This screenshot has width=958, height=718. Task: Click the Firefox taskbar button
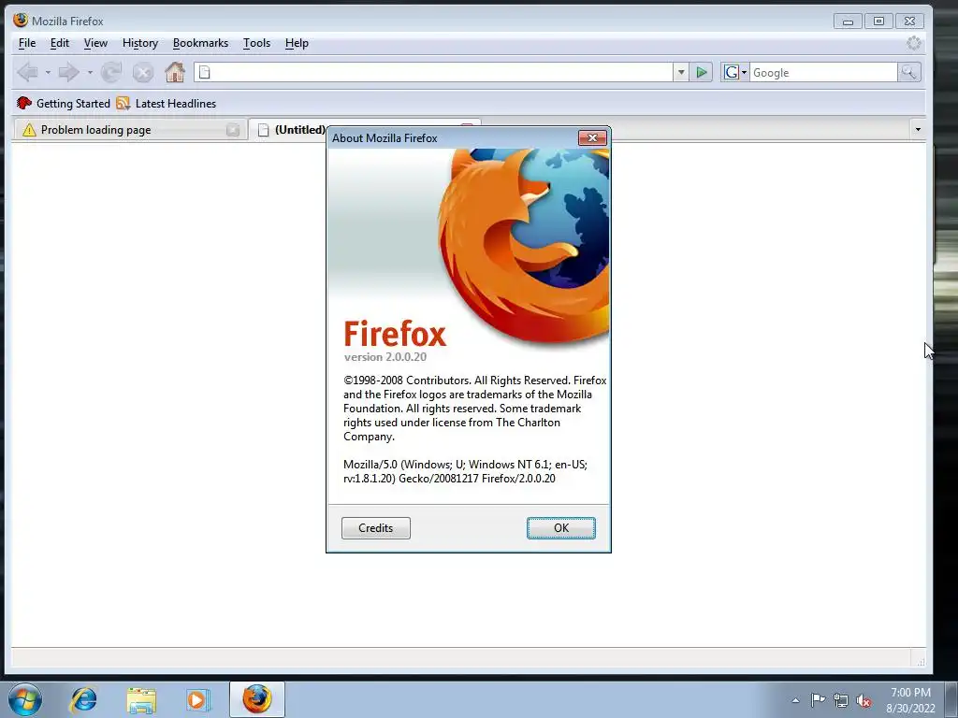pyautogui.click(x=257, y=699)
